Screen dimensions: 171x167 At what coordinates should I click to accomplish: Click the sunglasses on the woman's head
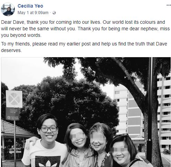click(121, 136)
